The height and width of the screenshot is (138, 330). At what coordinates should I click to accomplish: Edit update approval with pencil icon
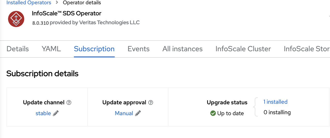point(138,113)
